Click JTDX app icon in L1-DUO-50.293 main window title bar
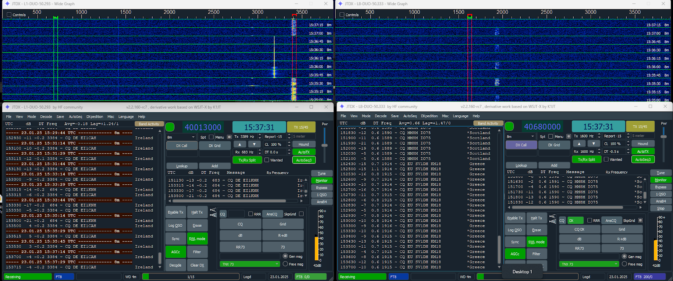The height and width of the screenshot is (281, 673). click(x=7, y=107)
